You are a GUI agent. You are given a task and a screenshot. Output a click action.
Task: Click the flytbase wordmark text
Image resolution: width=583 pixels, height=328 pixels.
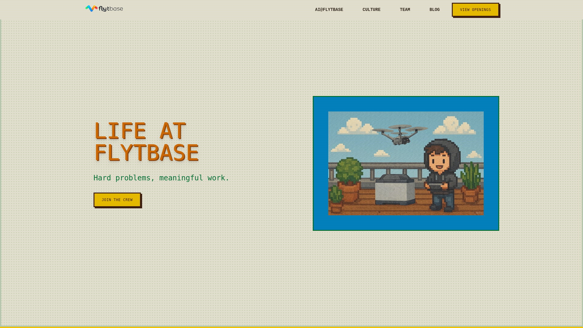coord(111,9)
